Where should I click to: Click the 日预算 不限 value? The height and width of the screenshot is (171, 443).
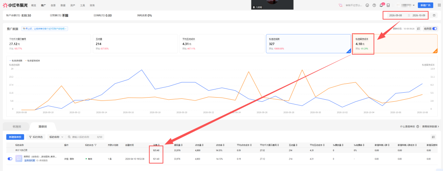(65, 15)
